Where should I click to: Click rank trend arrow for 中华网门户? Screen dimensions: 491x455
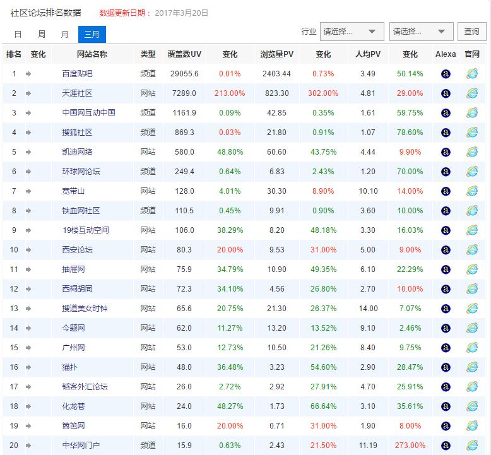[28, 446]
